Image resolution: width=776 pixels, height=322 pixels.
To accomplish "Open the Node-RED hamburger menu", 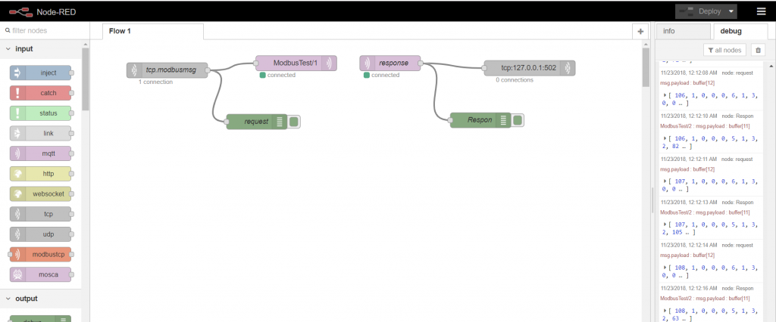I will tap(761, 11).
